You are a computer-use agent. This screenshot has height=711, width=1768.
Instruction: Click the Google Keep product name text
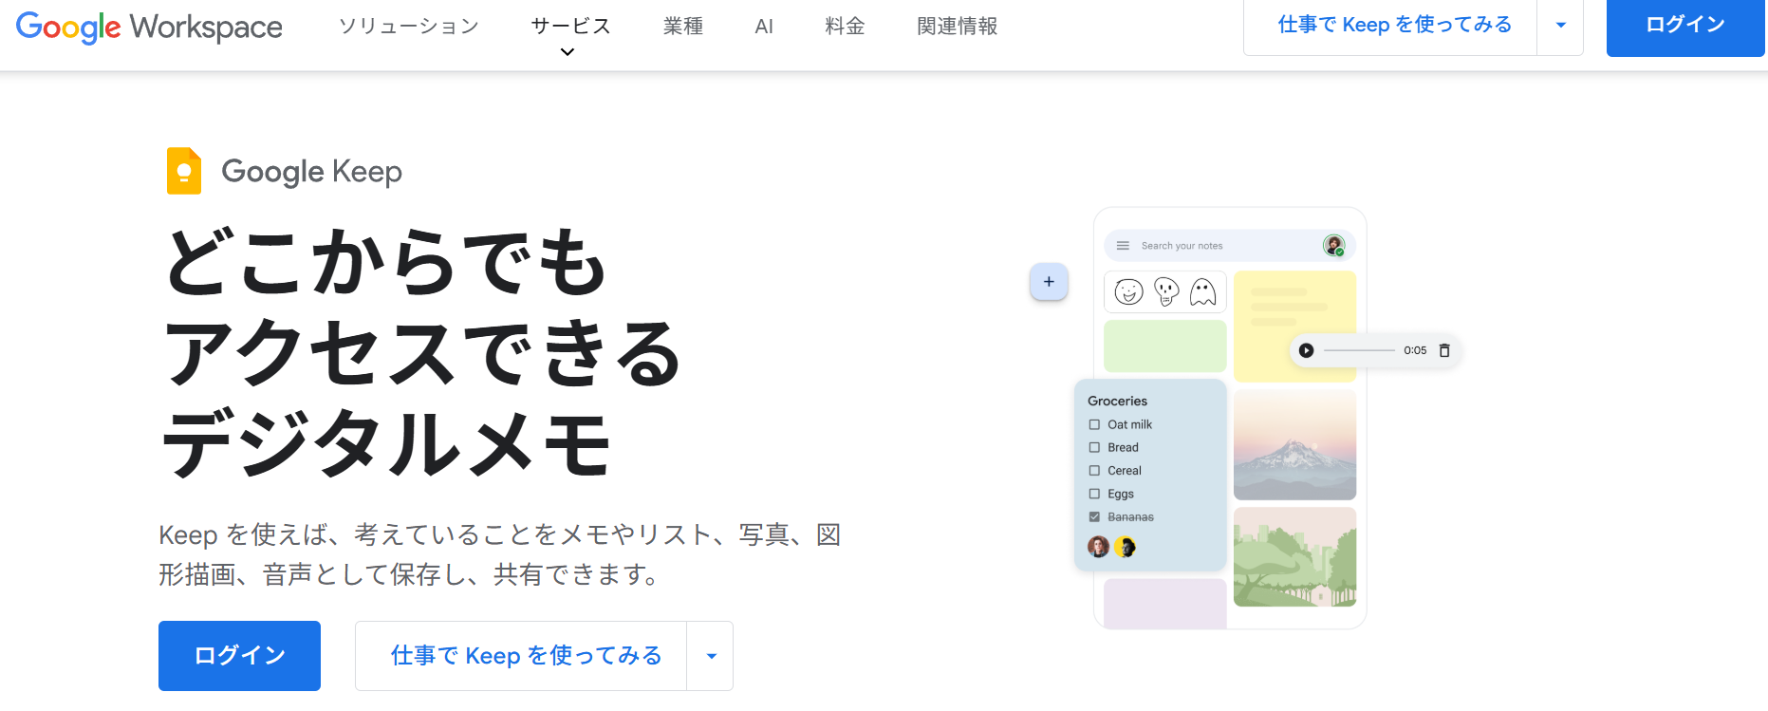click(311, 172)
